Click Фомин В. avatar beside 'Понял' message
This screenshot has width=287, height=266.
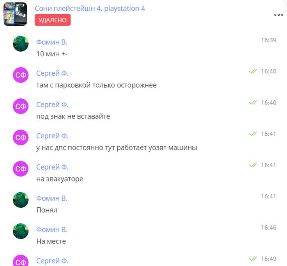click(x=20, y=200)
